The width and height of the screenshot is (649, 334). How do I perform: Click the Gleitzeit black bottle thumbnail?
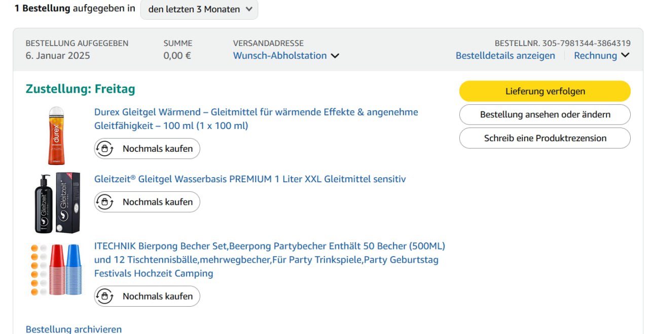[x=57, y=202]
